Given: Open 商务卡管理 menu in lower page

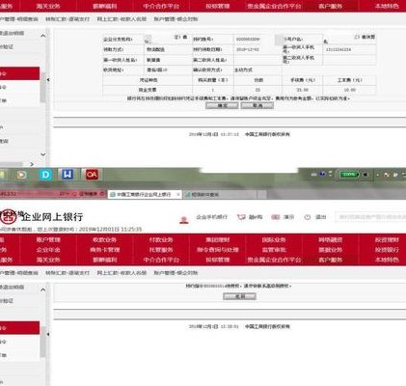Looking at the screenshot, I should pos(104,250).
